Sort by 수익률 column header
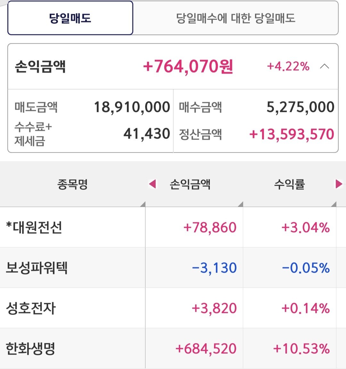The width and height of the screenshot is (346, 369). pyautogui.click(x=289, y=184)
